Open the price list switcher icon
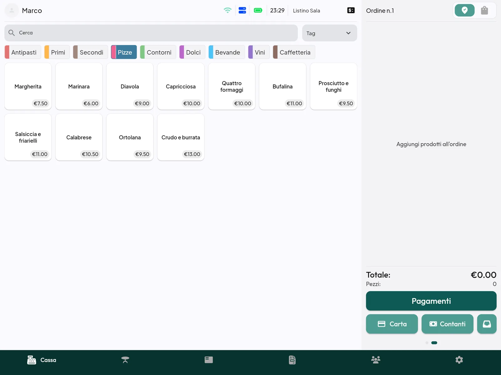501x375 pixels. click(351, 10)
